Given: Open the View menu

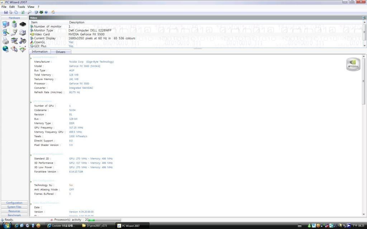Looking at the screenshot, I should click(31, 7).
